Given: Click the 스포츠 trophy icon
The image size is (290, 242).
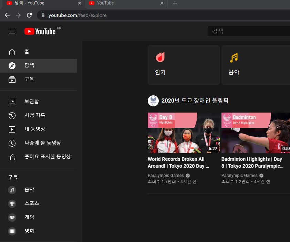Looking at the screenshot, I should pos(12,203).
